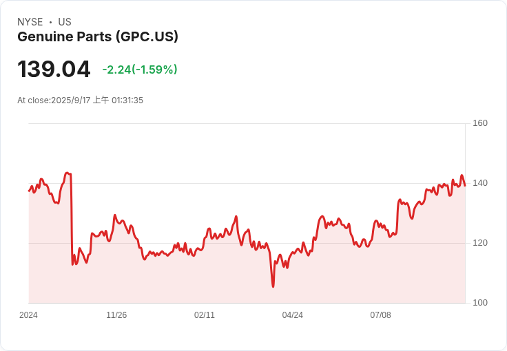
Task: Select the -2.24(-1.59%) price change
Action: pyautogui.click(x=140, y=70)
